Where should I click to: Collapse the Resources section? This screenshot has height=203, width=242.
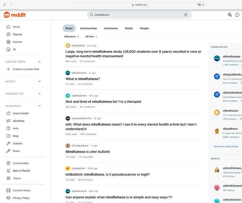pos(39,106)
